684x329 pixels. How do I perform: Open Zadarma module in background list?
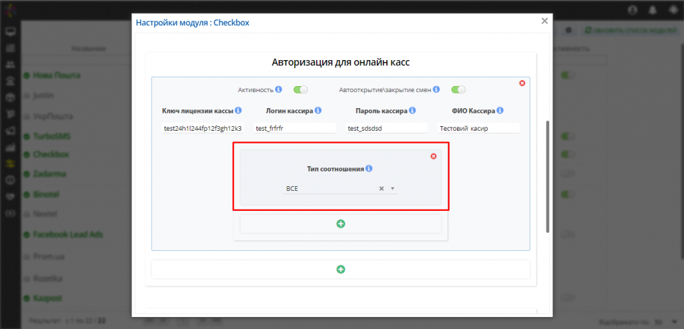click(x=49, y=174)
